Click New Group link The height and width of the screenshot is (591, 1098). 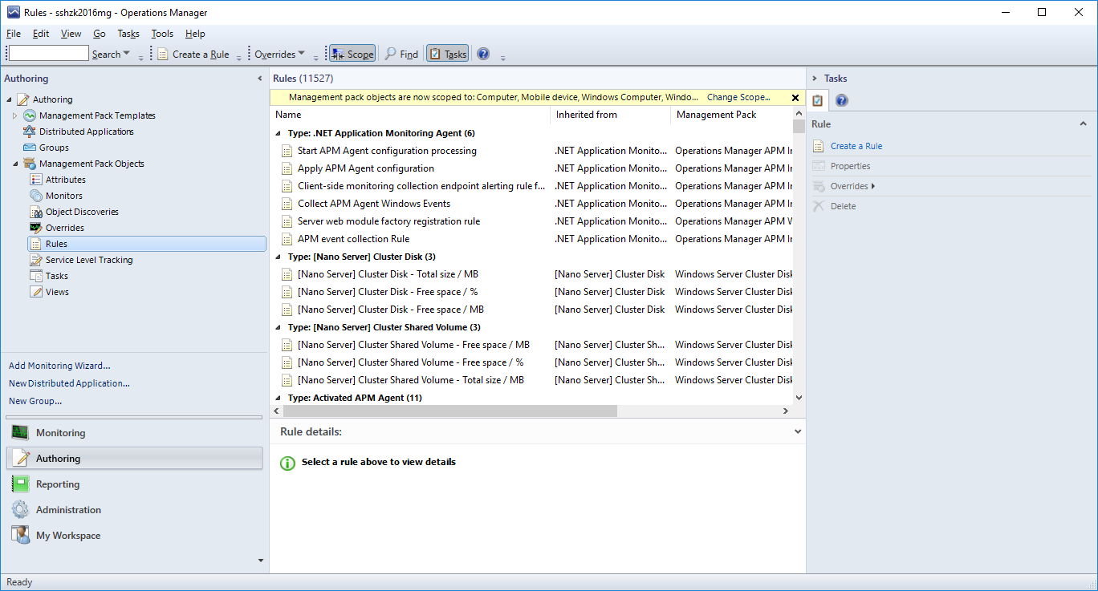click(x=35, y=401)
